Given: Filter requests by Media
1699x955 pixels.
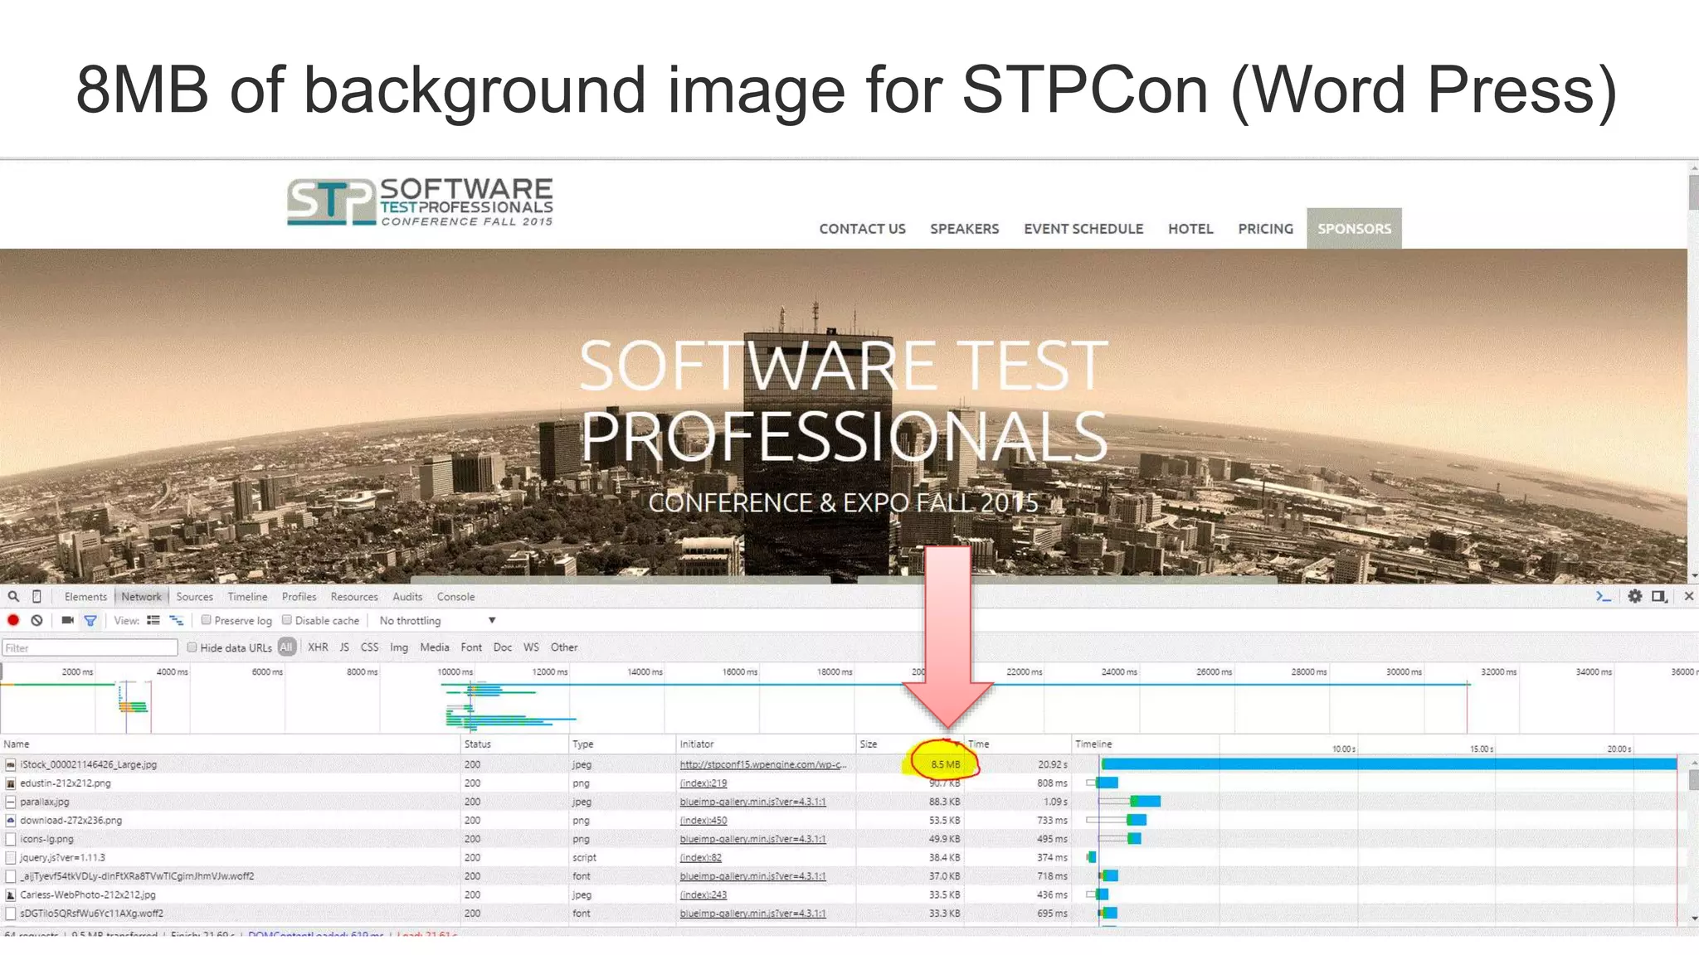Looking at the screenshot, I should point(435,647).
